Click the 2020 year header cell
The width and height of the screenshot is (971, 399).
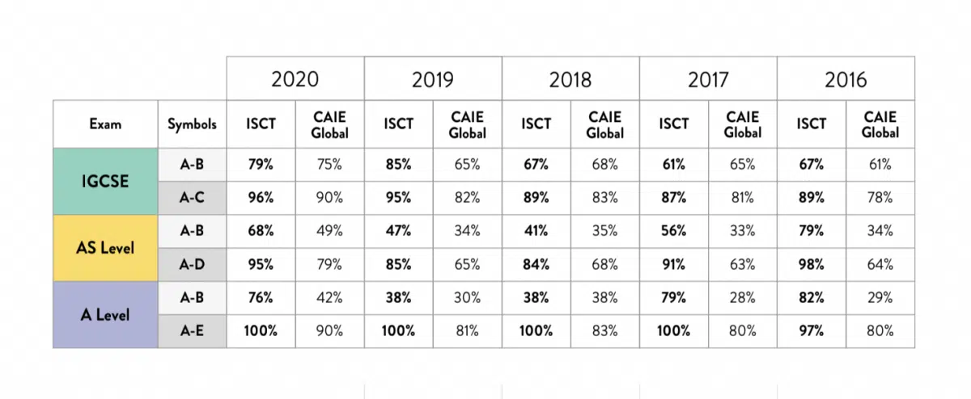(295, 78)
